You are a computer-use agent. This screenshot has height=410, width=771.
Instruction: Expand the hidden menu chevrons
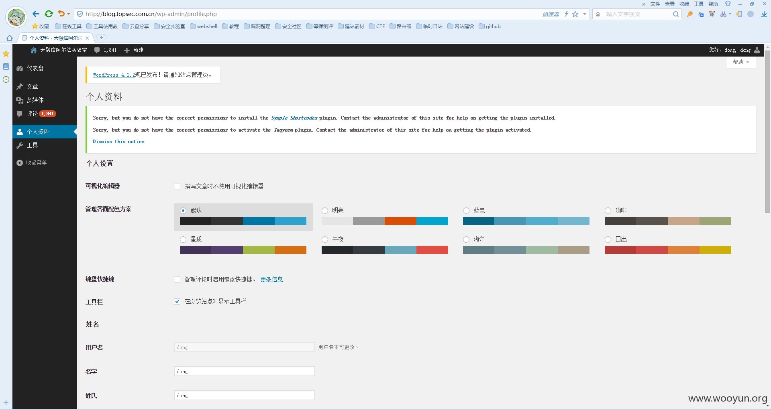[644, 4]
